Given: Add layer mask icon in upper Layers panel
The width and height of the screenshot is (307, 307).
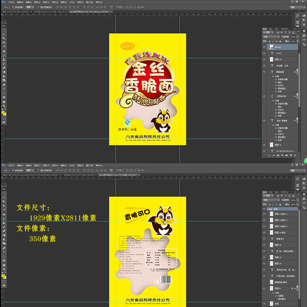Looking at the screenshot, I should pos(278,156).
